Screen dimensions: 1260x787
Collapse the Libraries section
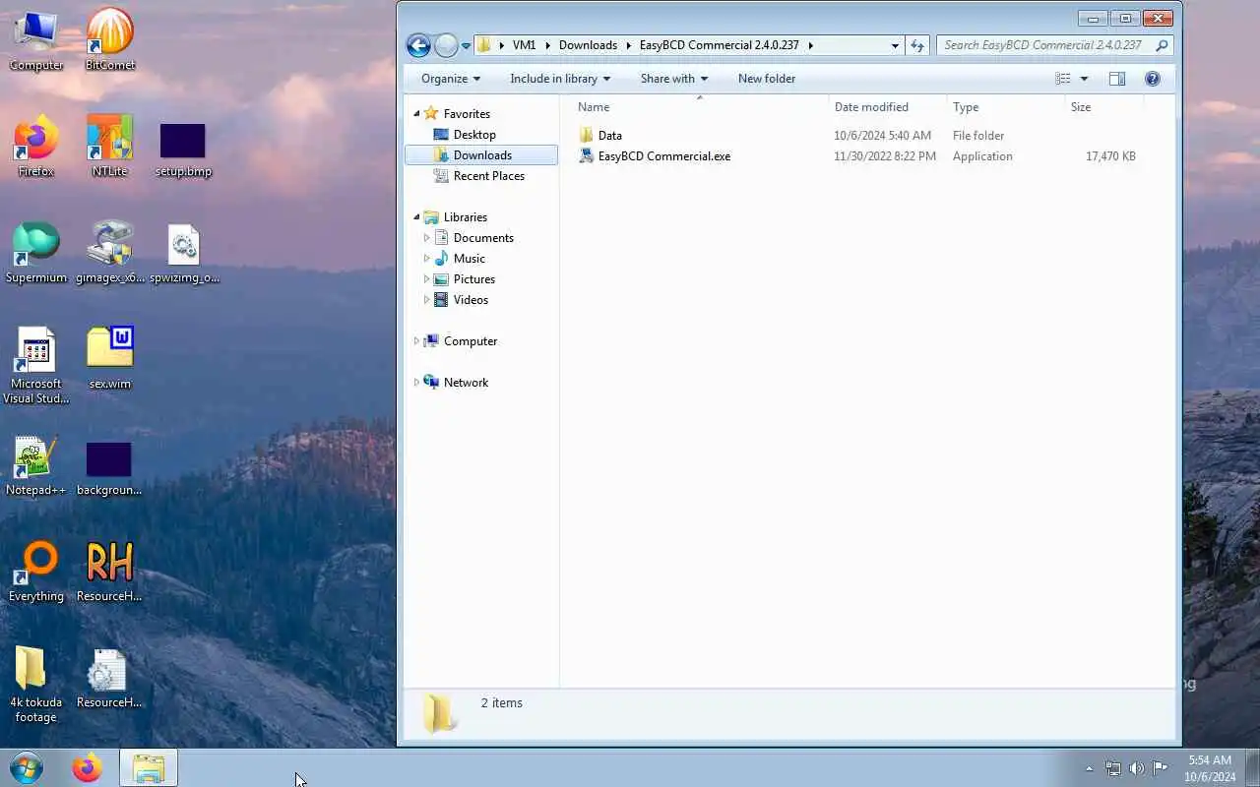(416, 217)
